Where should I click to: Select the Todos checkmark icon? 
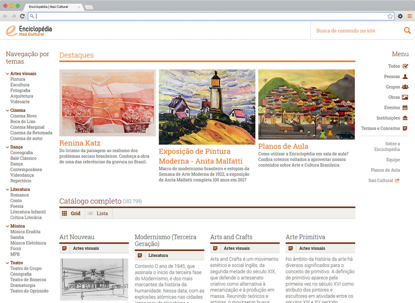click(x=405, y=66)
